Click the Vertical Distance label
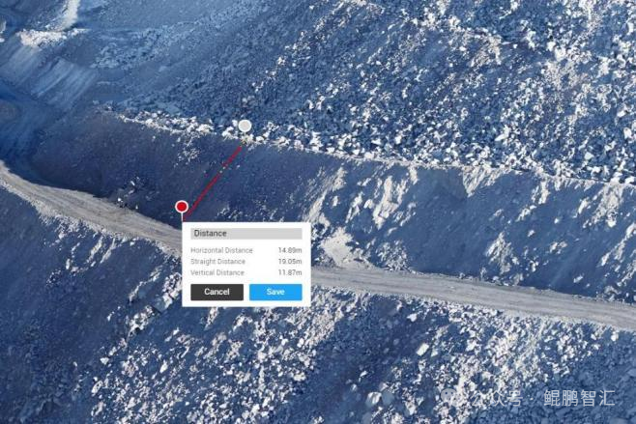 [x=217, y=272]
